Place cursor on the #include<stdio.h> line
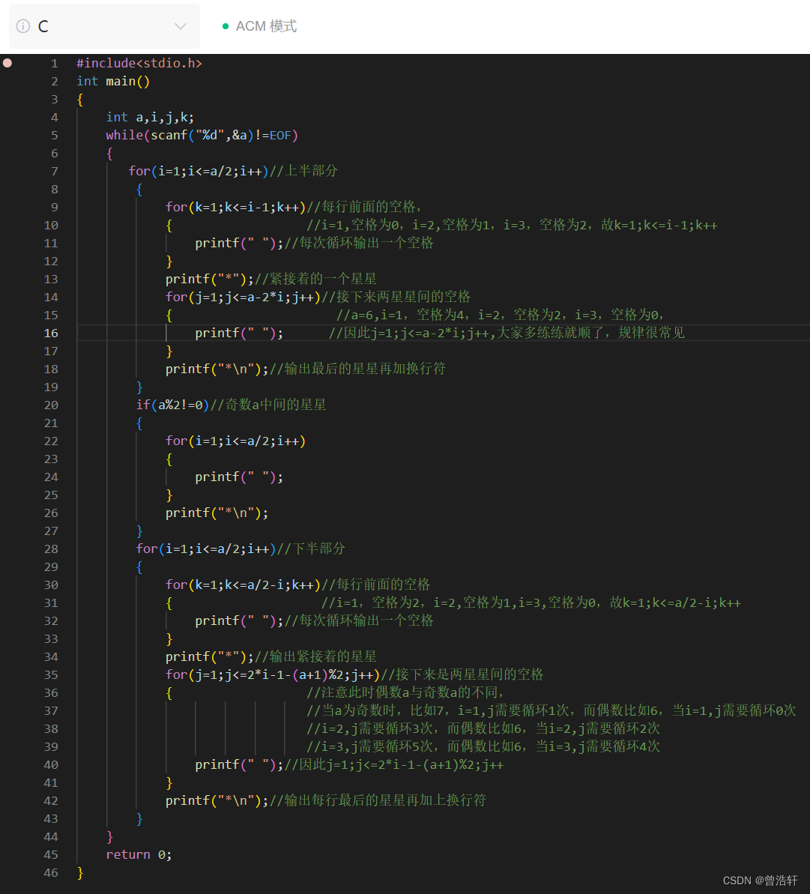Screen dimensions: 810x894 tap(139, 63)
